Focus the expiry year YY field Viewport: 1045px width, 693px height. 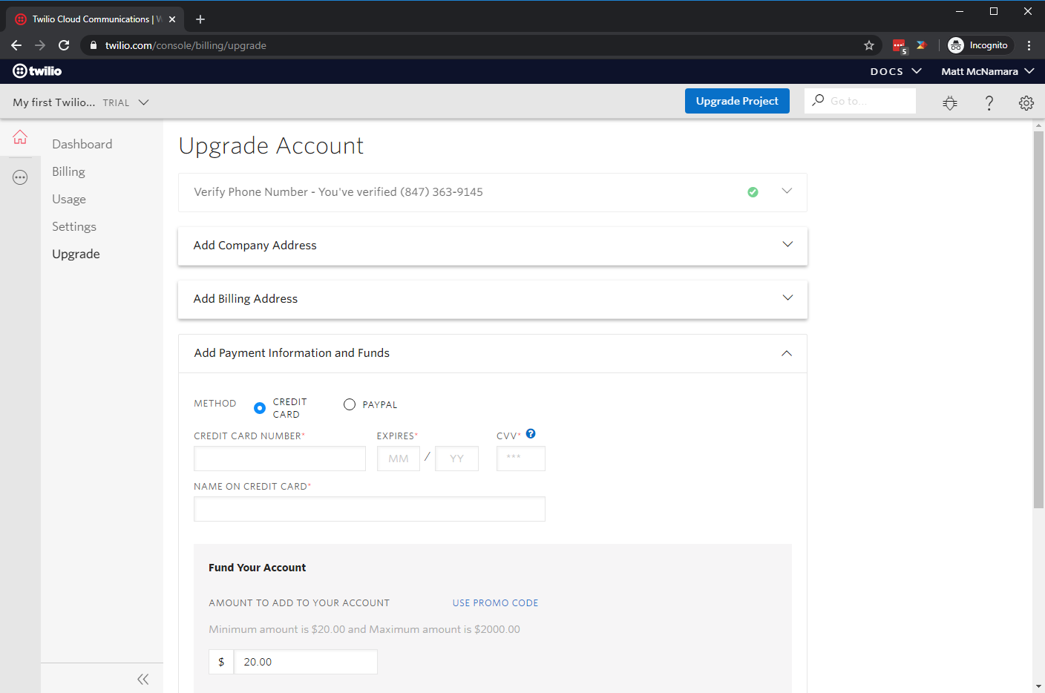[x=456, y=459]
